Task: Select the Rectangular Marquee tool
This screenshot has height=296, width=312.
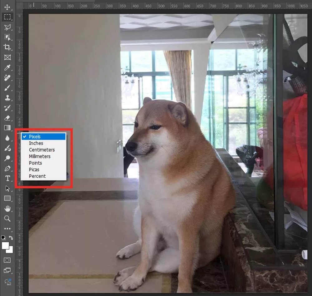Action: (x=7, y=17)
